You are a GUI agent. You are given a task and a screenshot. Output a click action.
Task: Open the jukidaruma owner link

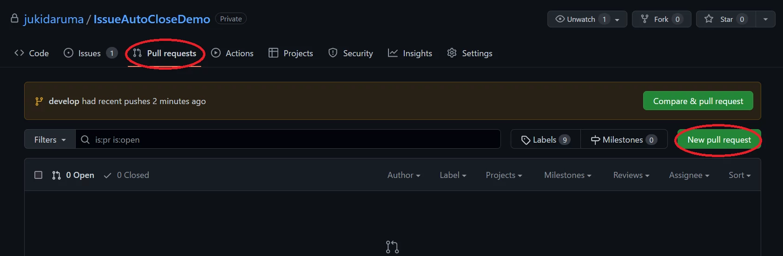point(53,19)
